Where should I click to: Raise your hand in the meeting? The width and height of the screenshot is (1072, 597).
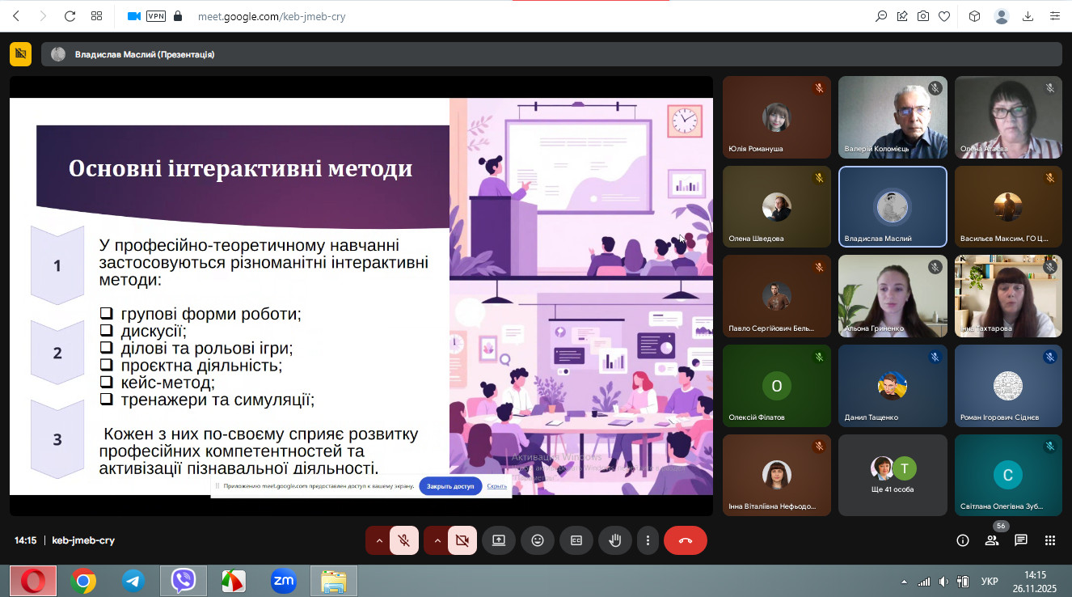[x=614, y=540]
